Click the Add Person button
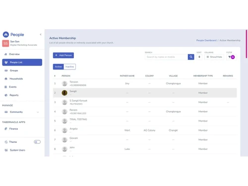The width and height of the screenshot is (248, 186). pos(63,55)
